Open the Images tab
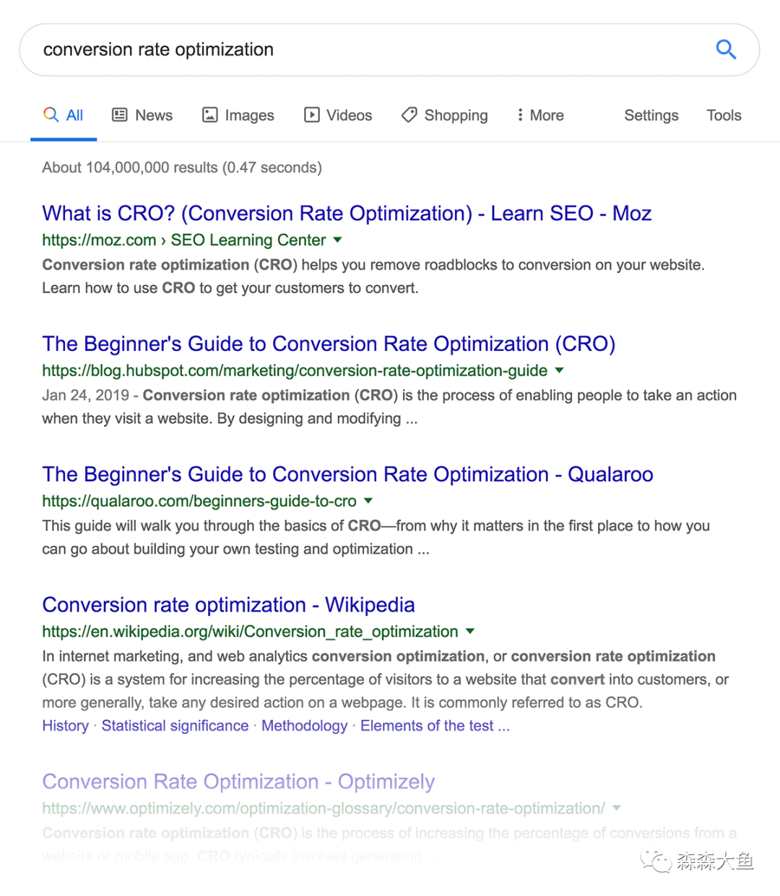The width and height of the screenshot is (780, 896). [238, 115]
